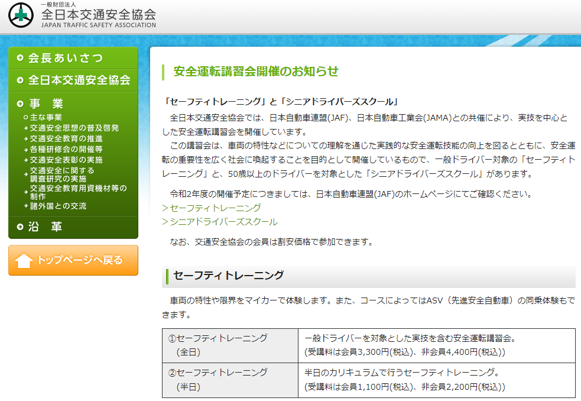Click the bullet icon beside 沿革
Screen dimensions: 581x401
20,227
